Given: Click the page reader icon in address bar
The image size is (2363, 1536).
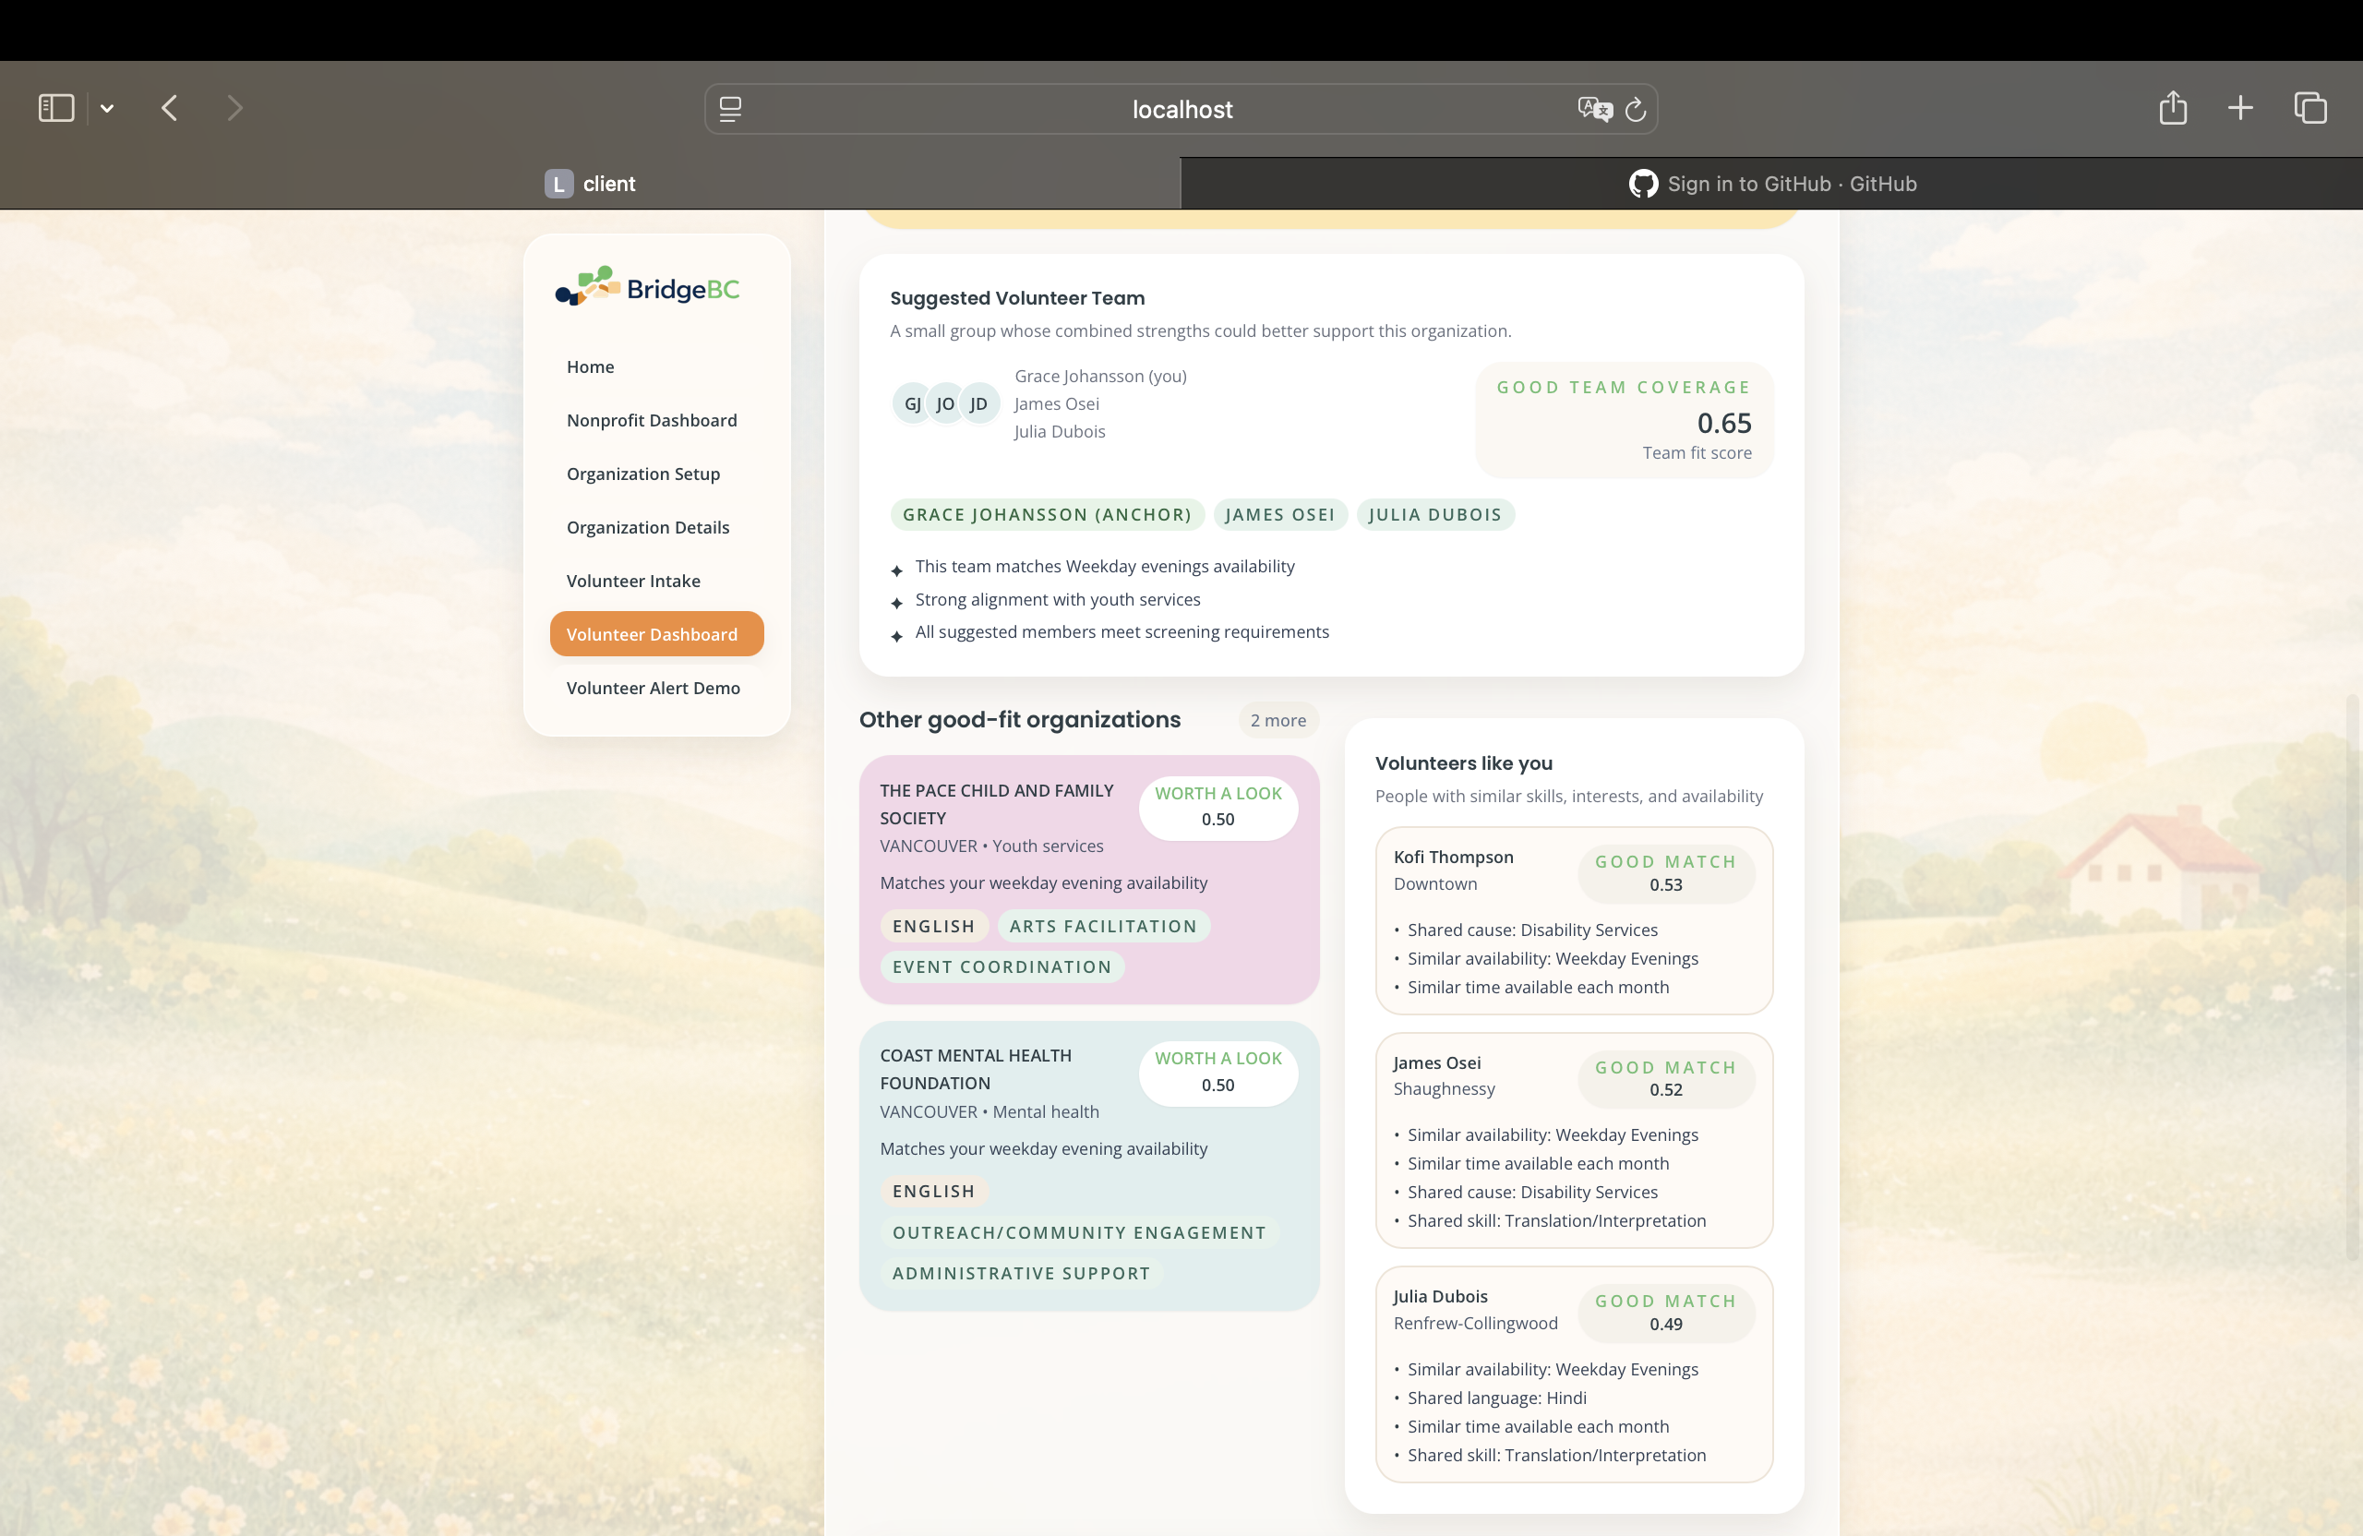Looking at the screenshot, I should (731, 109).
